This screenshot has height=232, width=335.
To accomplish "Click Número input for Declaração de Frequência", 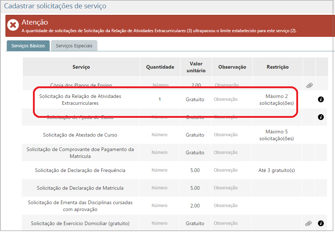I will [x=160, y=170].
